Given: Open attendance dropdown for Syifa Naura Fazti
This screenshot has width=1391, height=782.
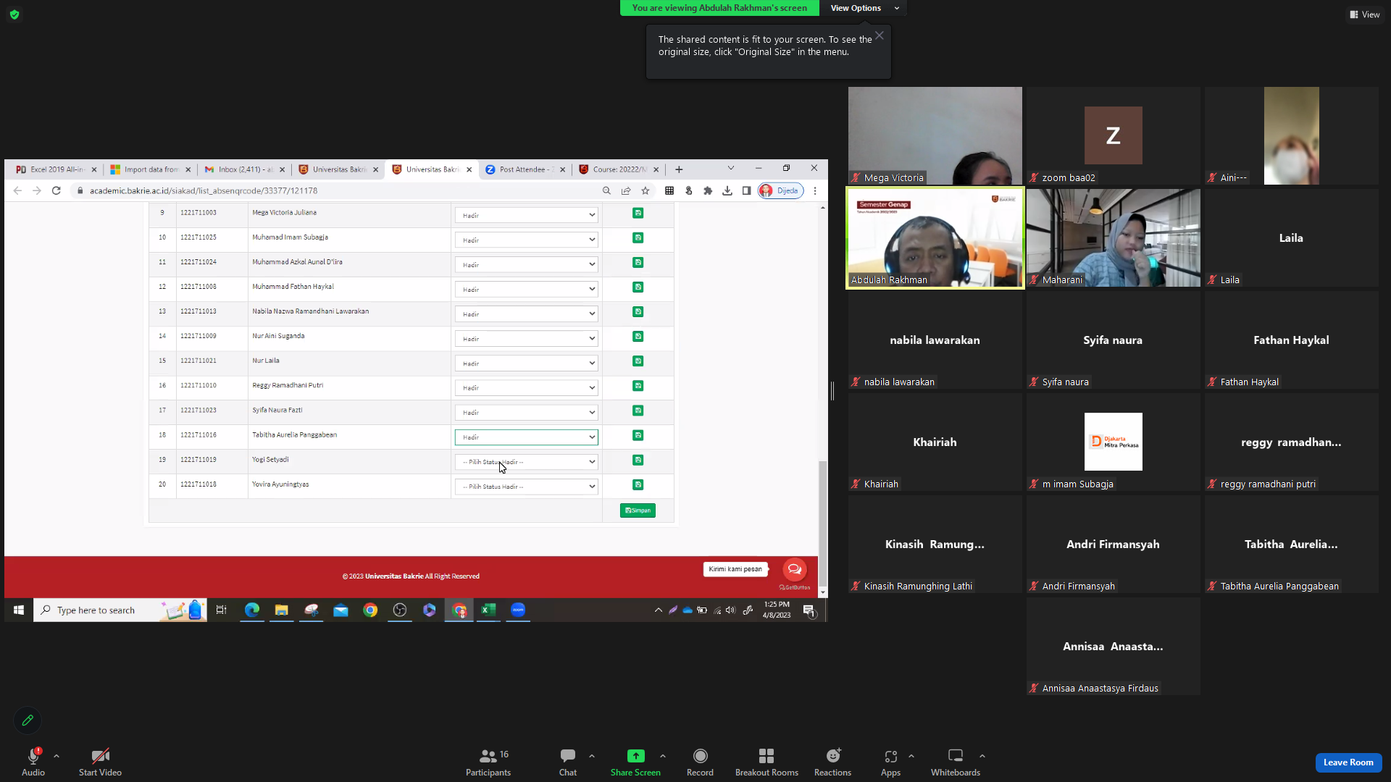Looking at the screenshot, I should coord(526,413).
